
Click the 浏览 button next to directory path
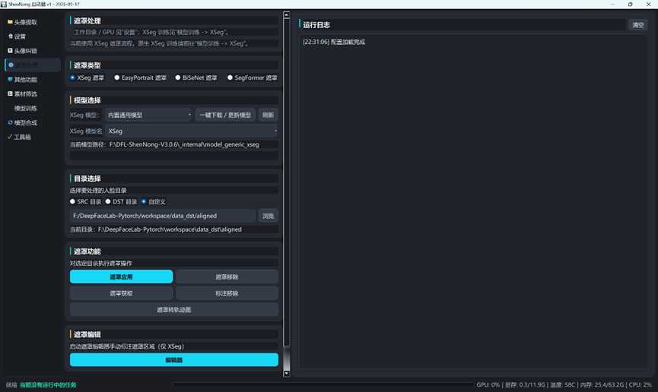(x=269, y=216)
